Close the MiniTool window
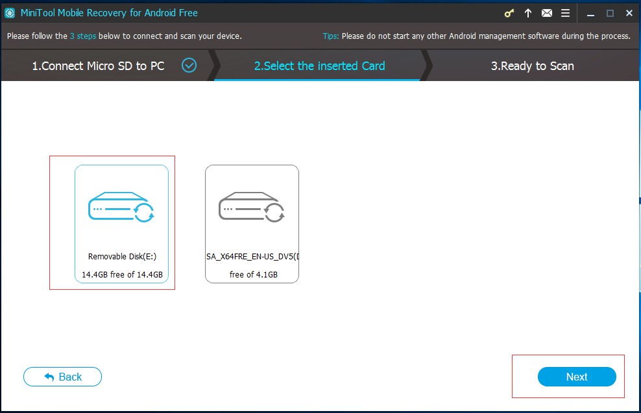 (x=629, y=14)
